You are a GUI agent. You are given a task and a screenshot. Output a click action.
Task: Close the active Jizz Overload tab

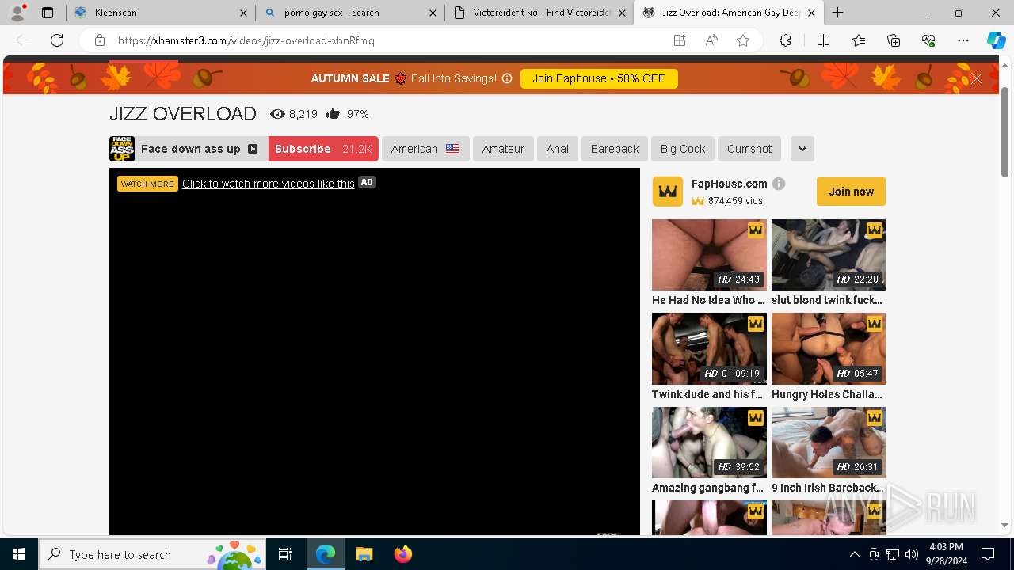[811, 13]
